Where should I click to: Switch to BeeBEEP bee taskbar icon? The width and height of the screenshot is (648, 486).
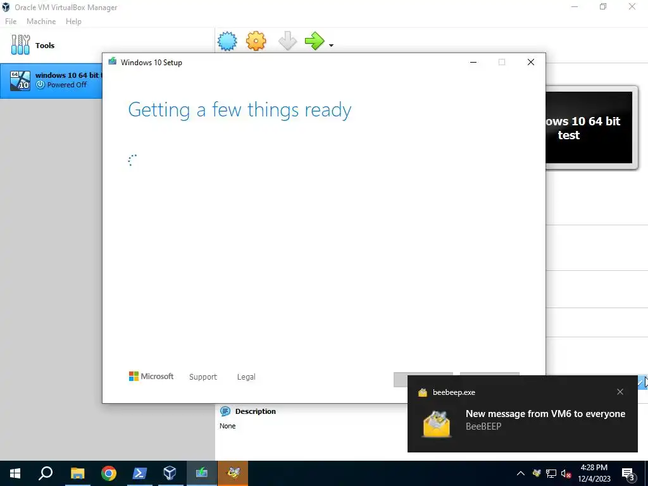pos(233,473)
